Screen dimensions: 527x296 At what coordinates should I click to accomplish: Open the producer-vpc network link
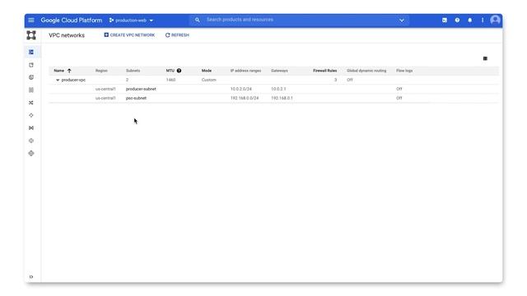point(73,80)
